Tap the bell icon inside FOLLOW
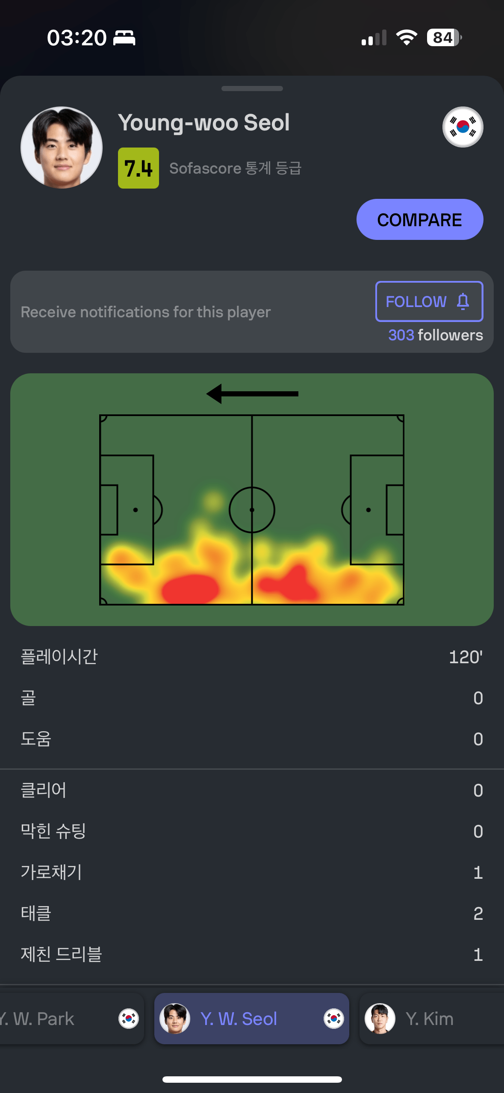 point(463,301)
